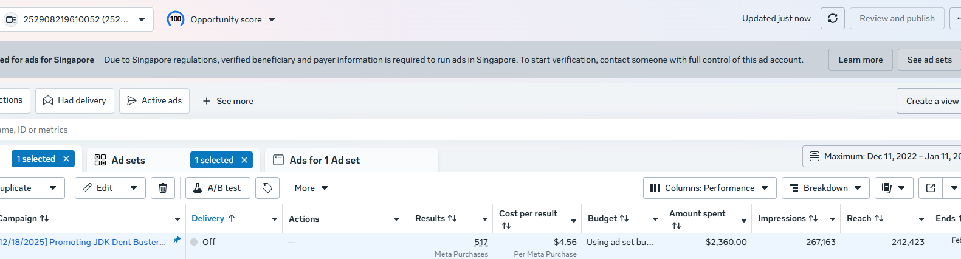Toggle the Had delivery filter
The height and width of the screenshot is (259, 961).
(75, 101)
